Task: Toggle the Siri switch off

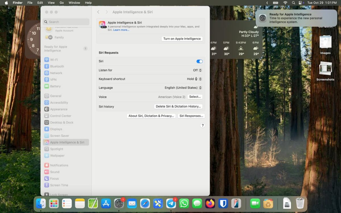Action: click(x=199, y=61)
